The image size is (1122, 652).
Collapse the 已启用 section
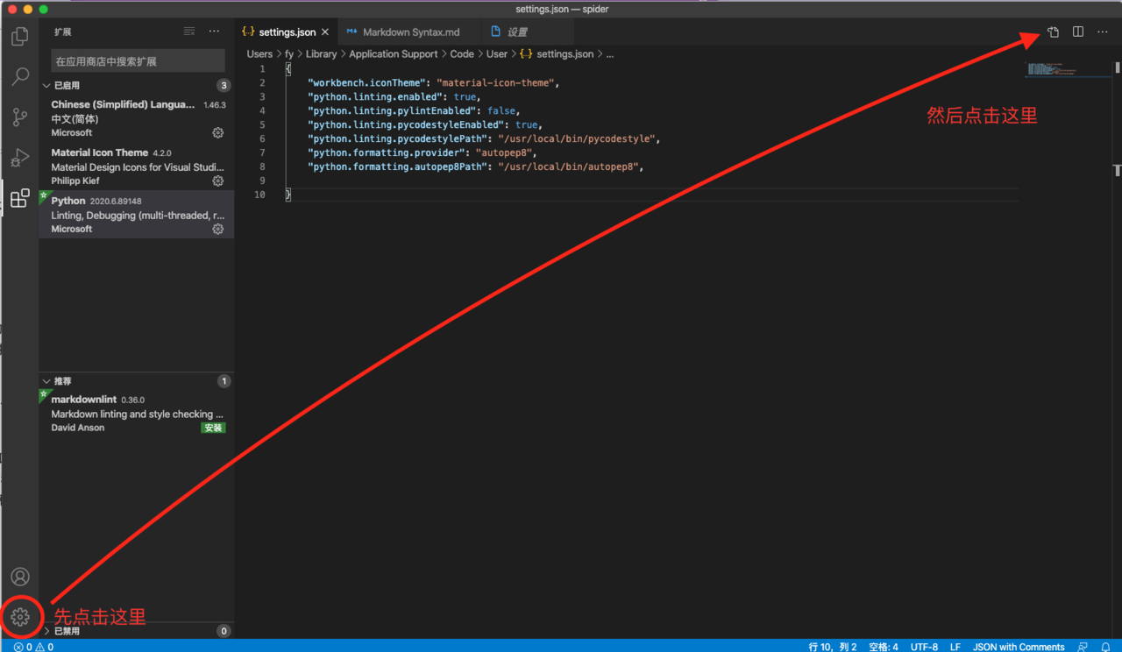point(136,86)
